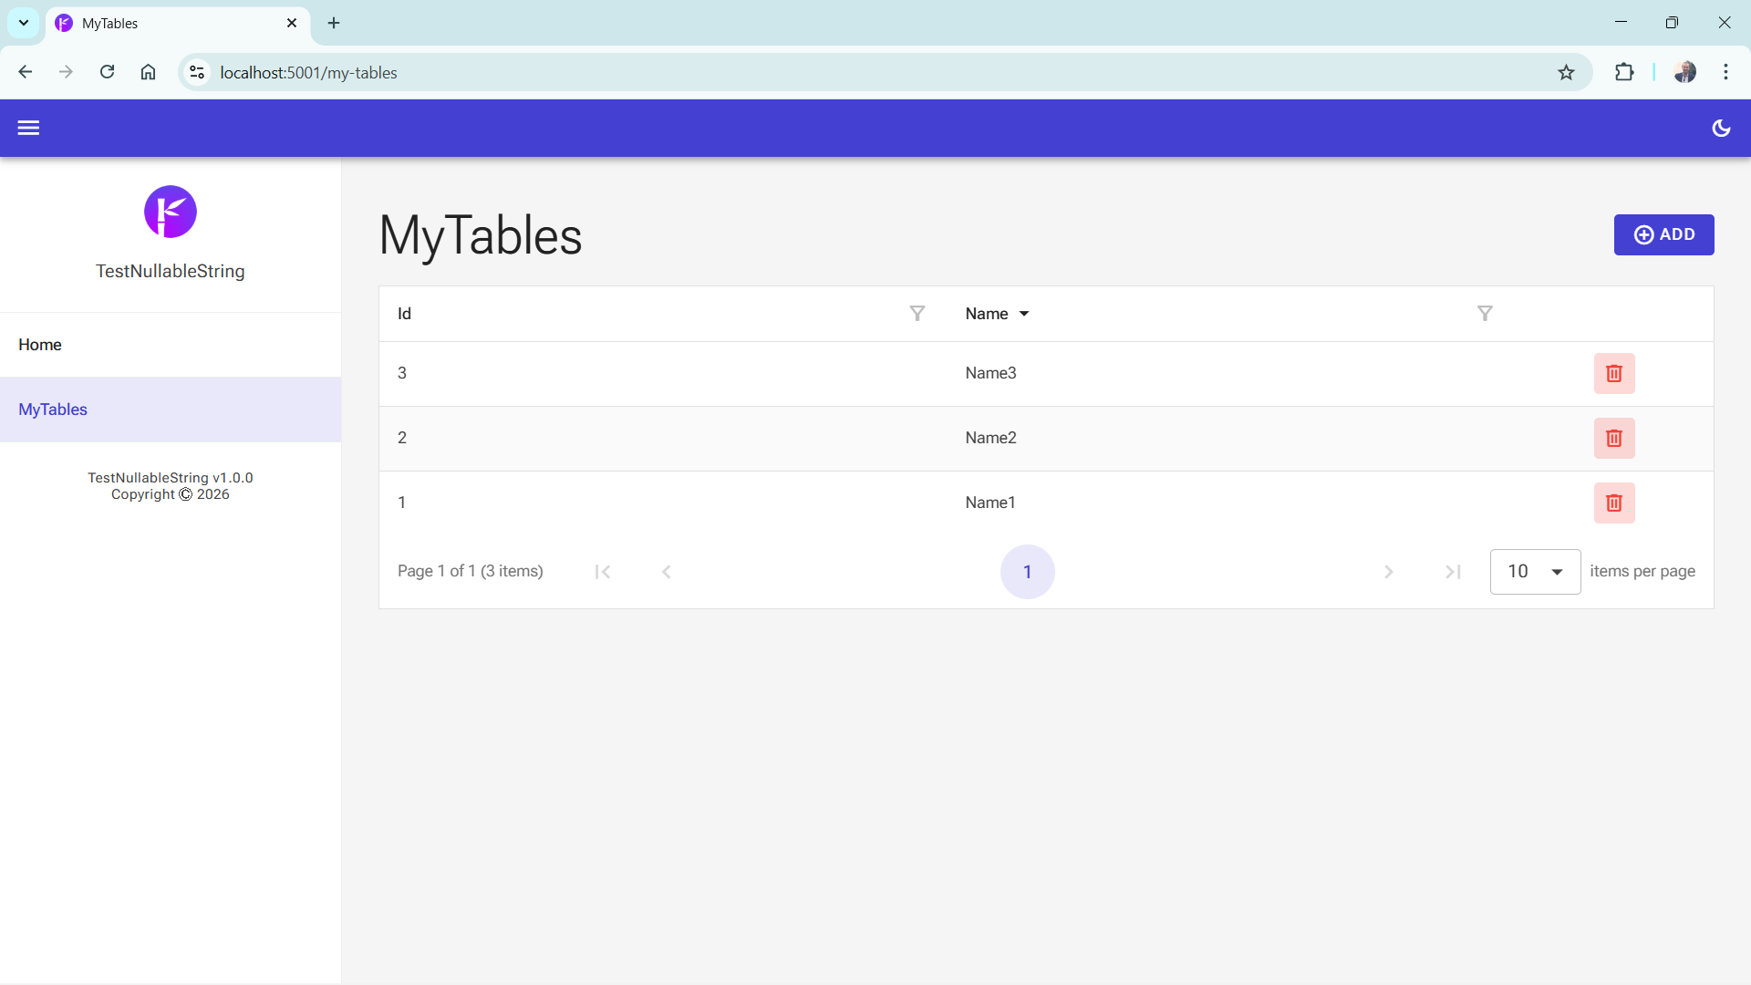Open filter for Id column
The width and height of the screenshot is (1751, 985).
pyautogui.click(x=917, y=314)
